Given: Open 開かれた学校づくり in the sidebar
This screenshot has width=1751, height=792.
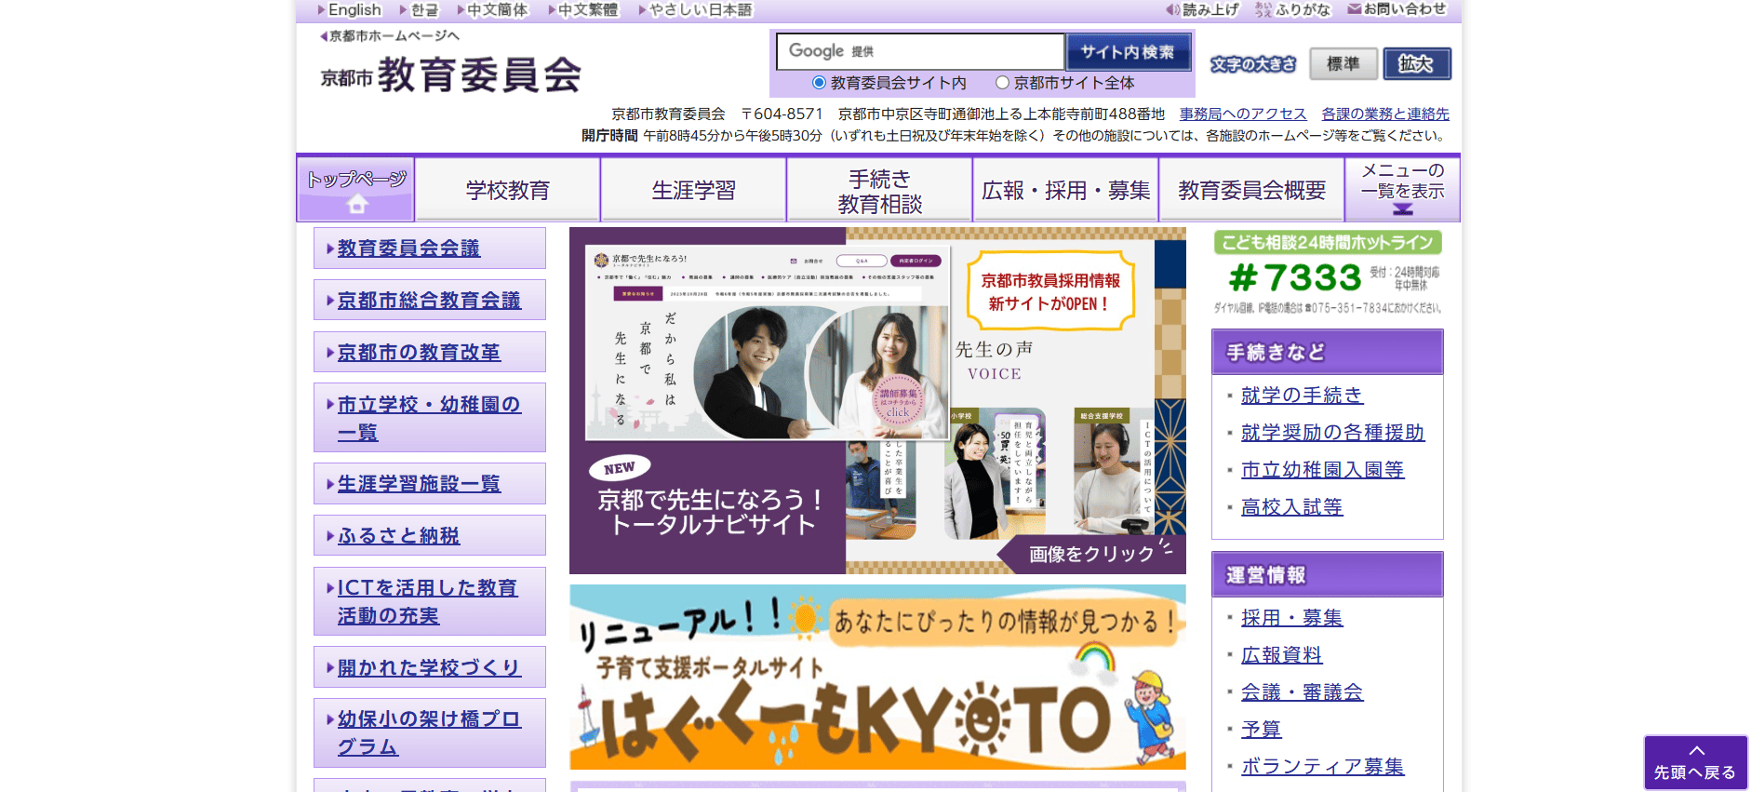Looking at the screenshot, I should point(430,667).
